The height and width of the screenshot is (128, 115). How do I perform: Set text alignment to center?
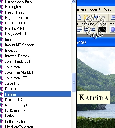click(x=86, y=30)
